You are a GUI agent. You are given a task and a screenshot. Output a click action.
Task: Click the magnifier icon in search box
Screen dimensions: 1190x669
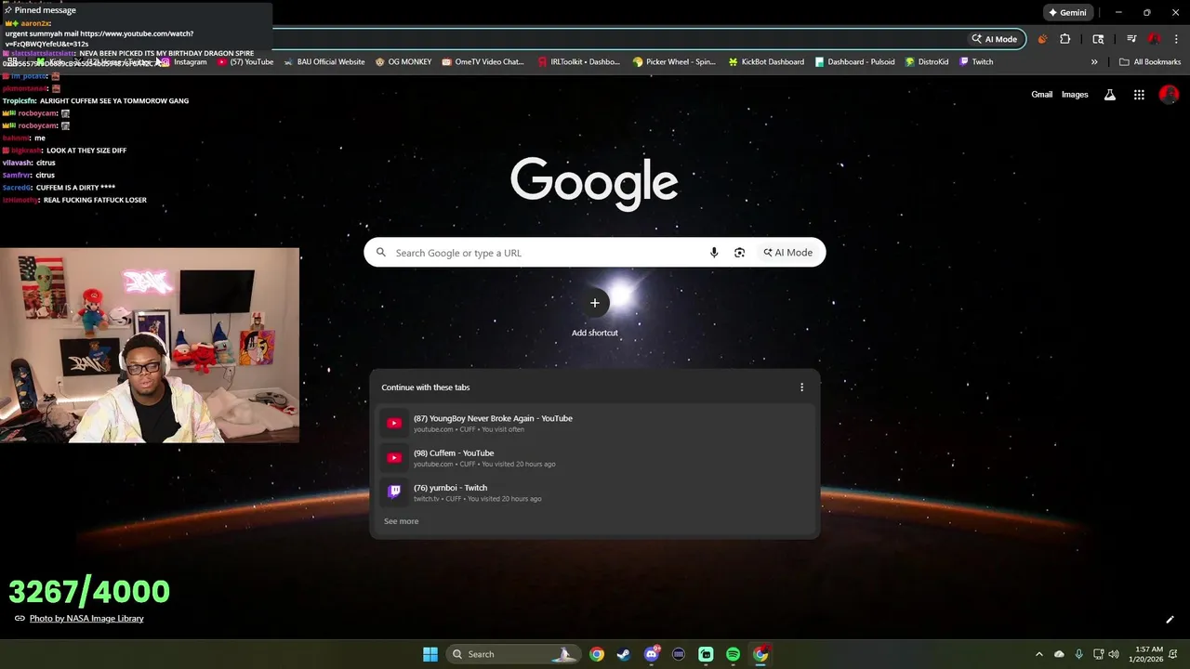[380, 253]
